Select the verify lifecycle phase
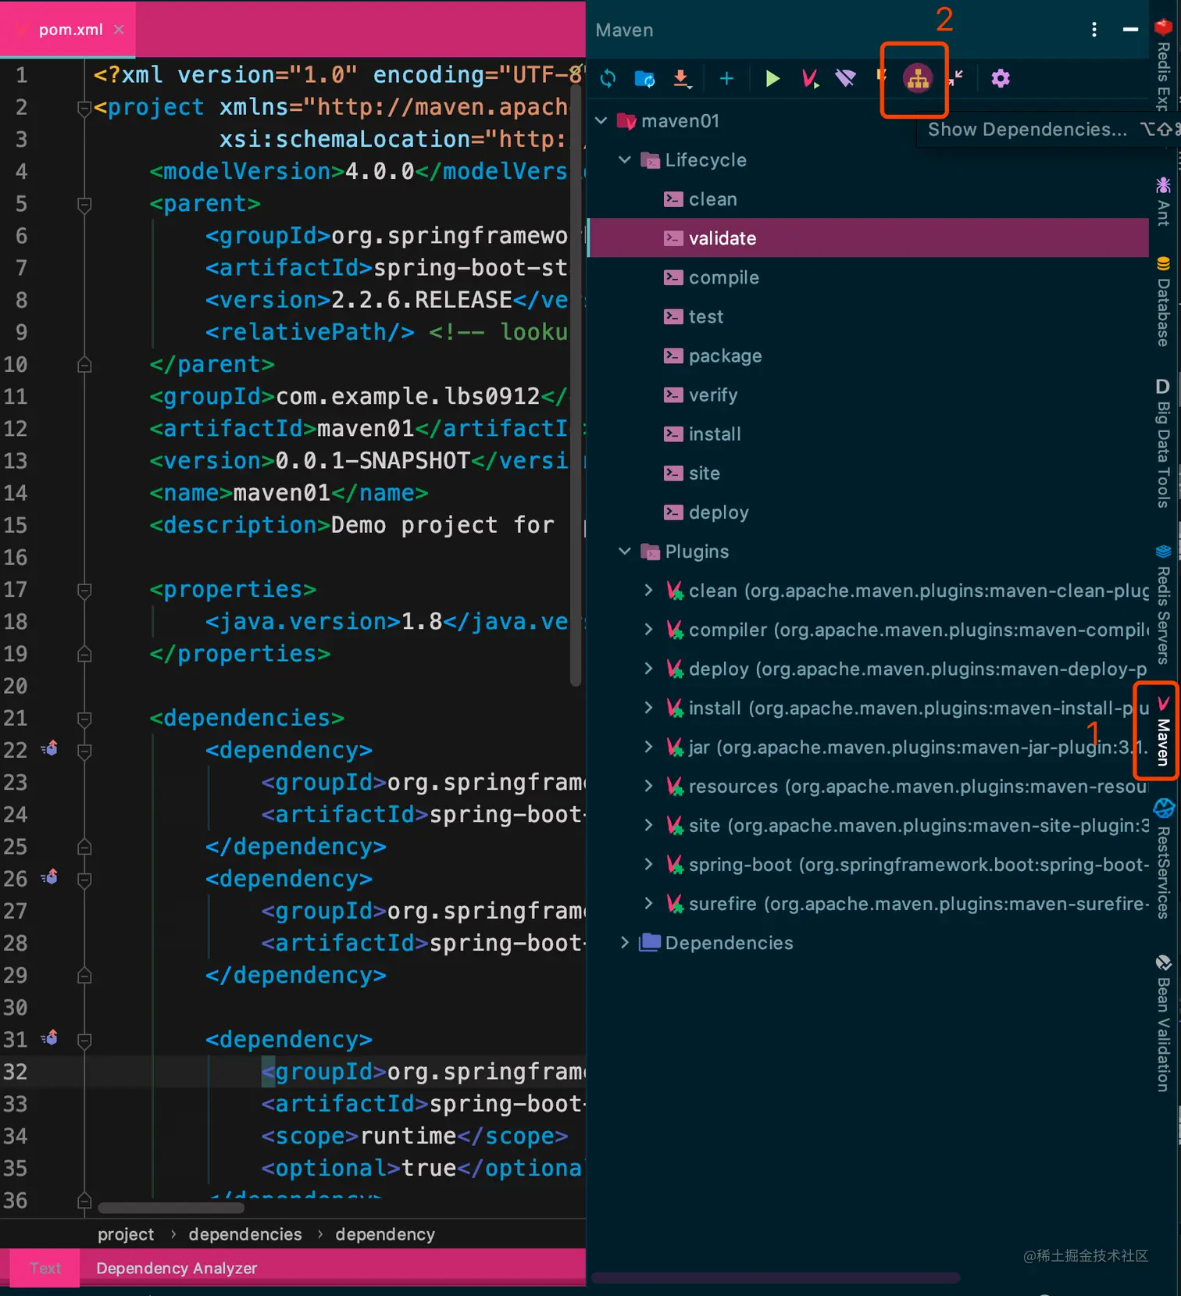The width and height of the screenshot is (1181, 1296). 868,395
